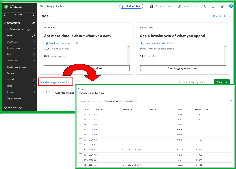Expand the Sales submenu arrow
This screenshot has width=236, height=169.
(x=34, y=54)
